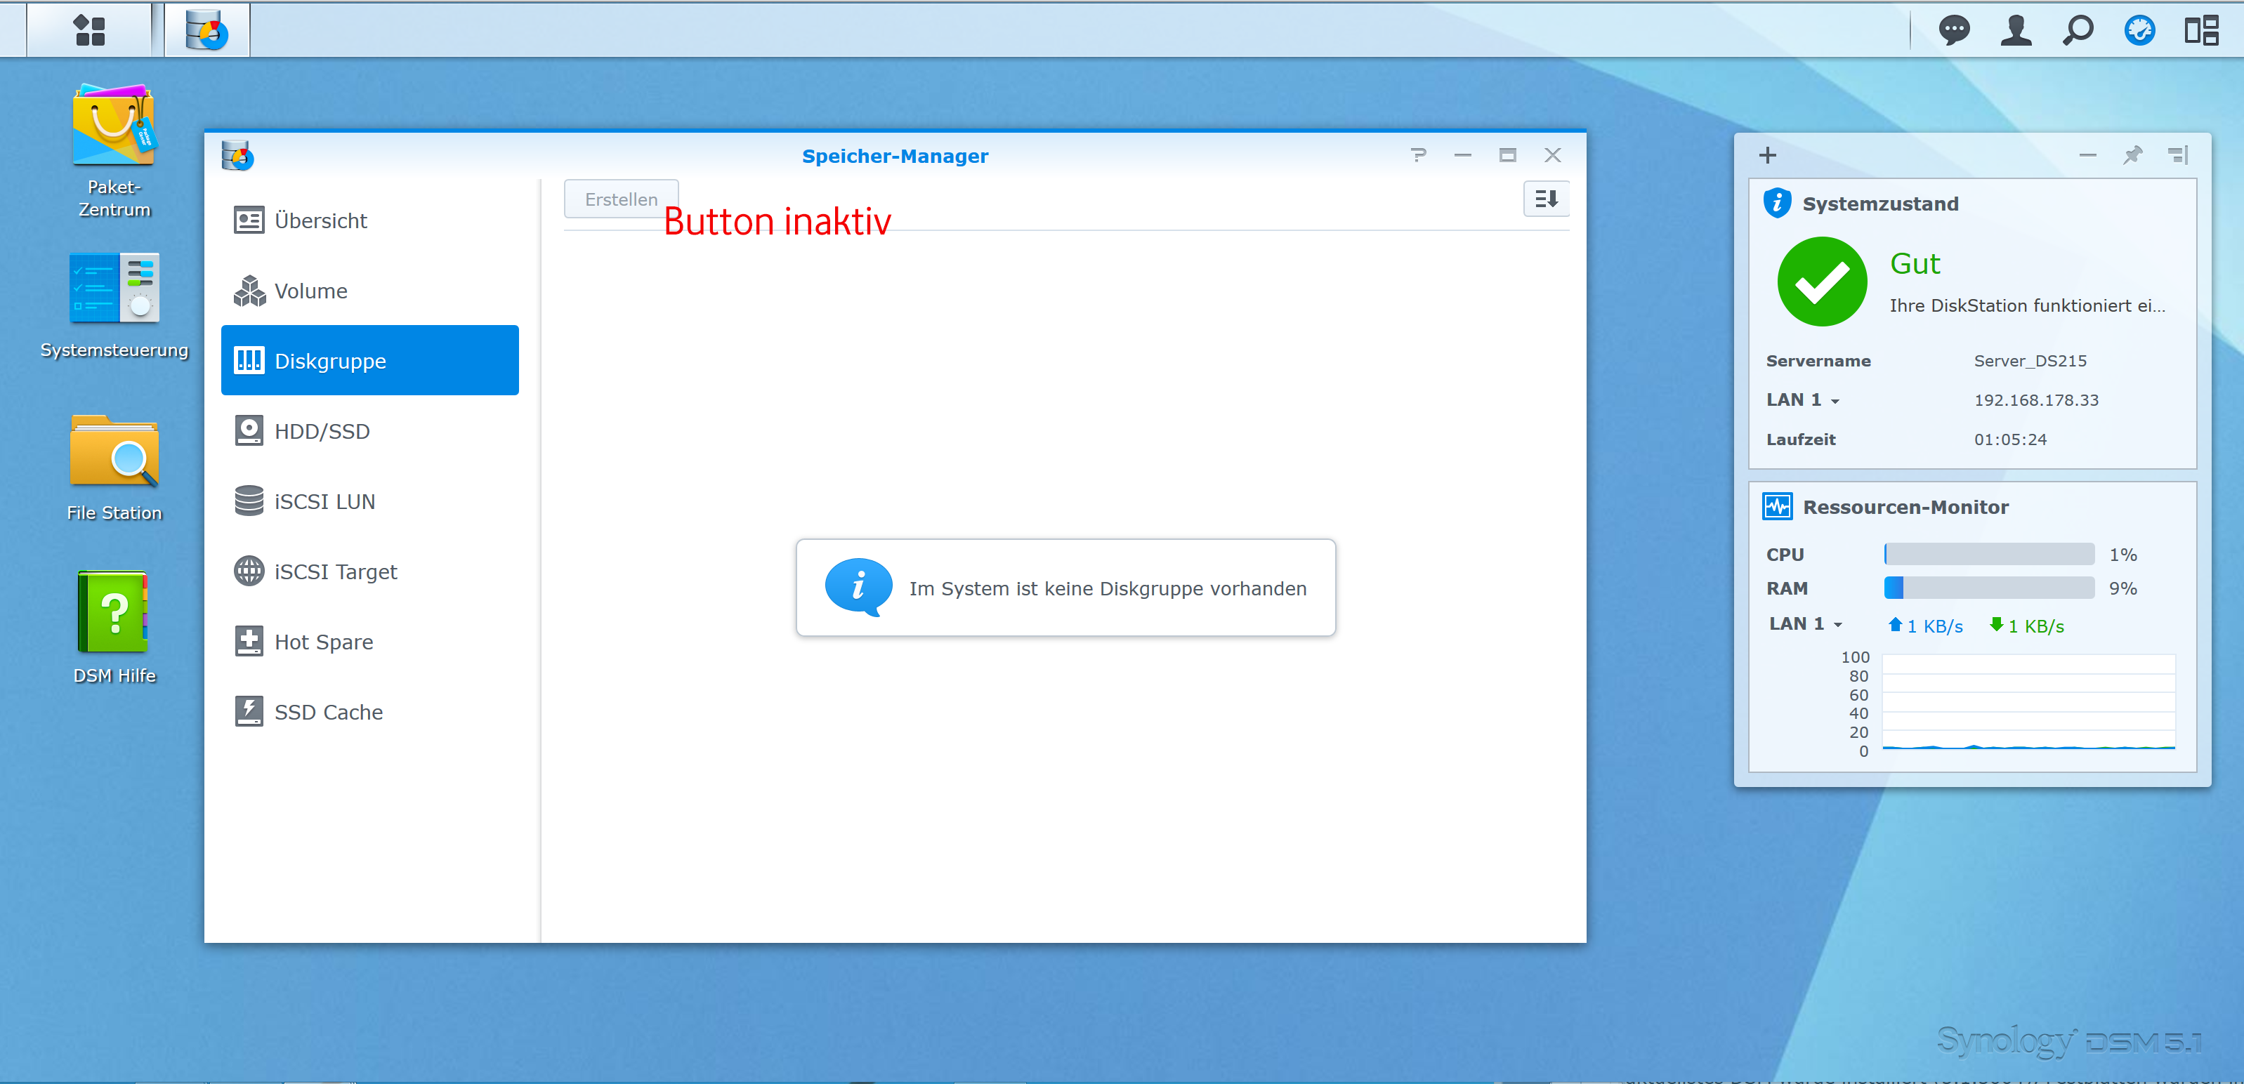
Task: Click the Erstellen button
Action: point(620,199)
